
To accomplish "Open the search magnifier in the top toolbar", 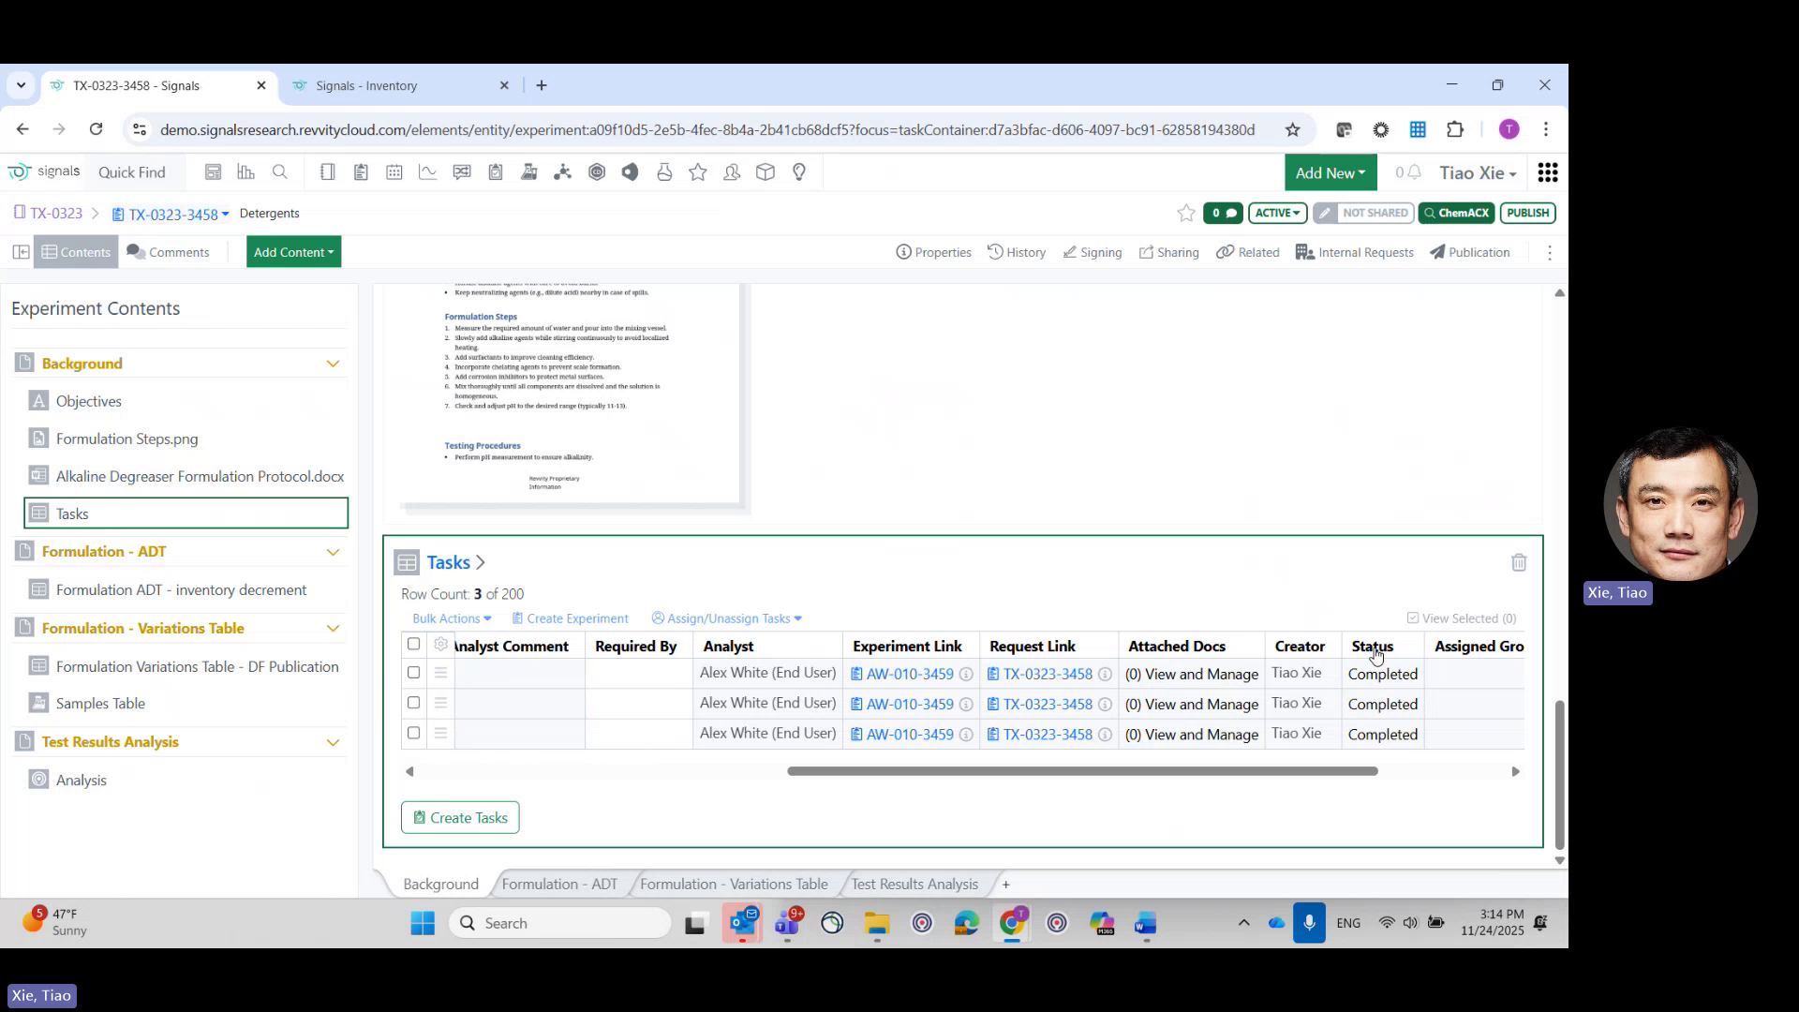I will tap(280, 172).
